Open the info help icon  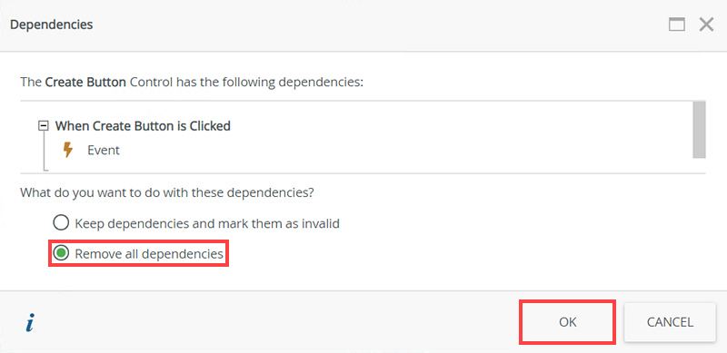pyautogui.click(x=30, y=323)
